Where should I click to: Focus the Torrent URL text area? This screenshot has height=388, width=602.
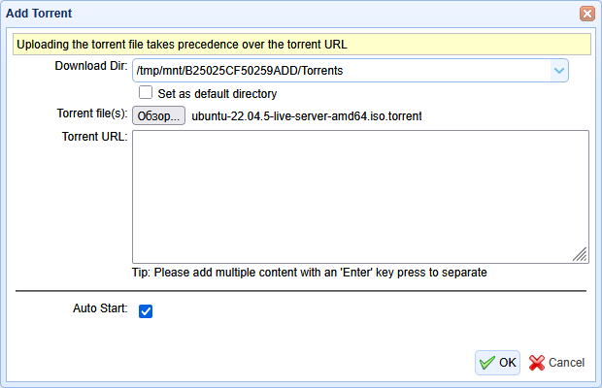coord(359,196)
